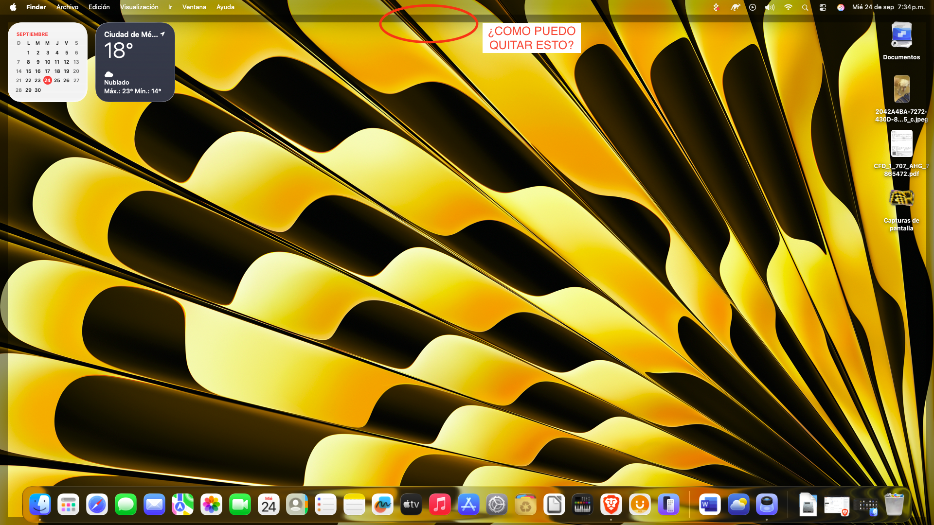Open Safari from the dock
The image size is (934, 525).
tap(97, 505)
